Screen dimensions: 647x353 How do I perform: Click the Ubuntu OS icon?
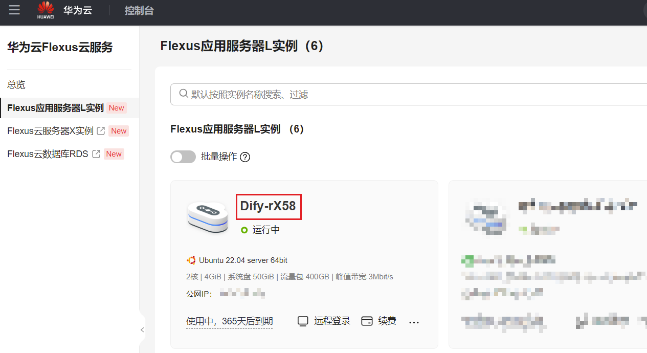(191, 260)
